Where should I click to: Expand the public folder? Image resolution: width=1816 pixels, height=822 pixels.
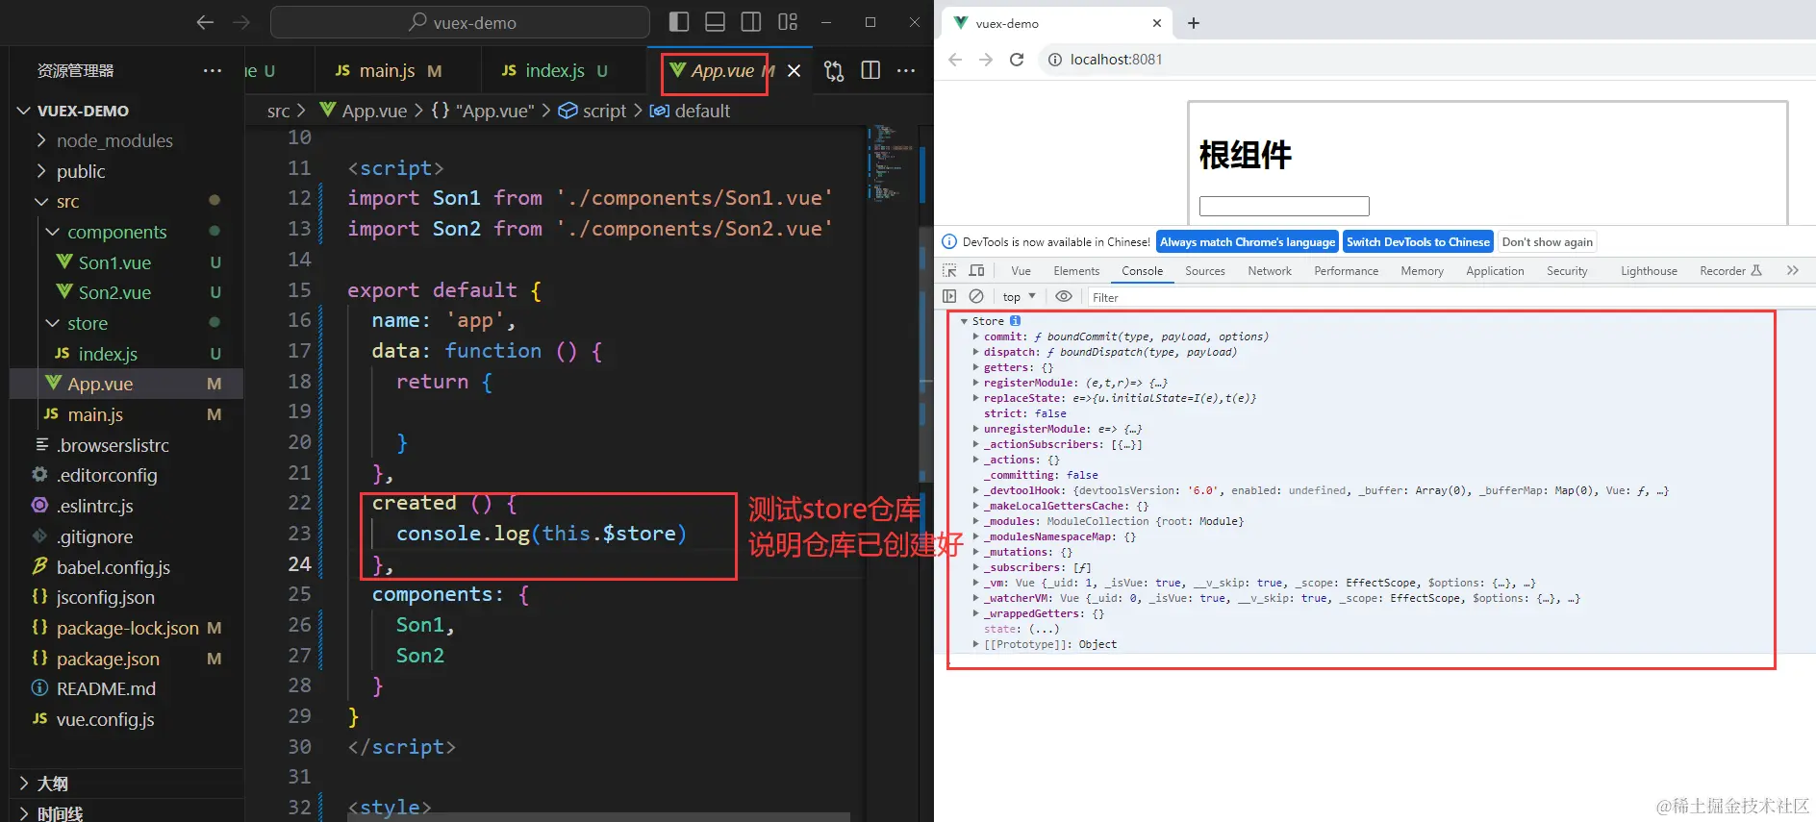click(x=81, y=171)
